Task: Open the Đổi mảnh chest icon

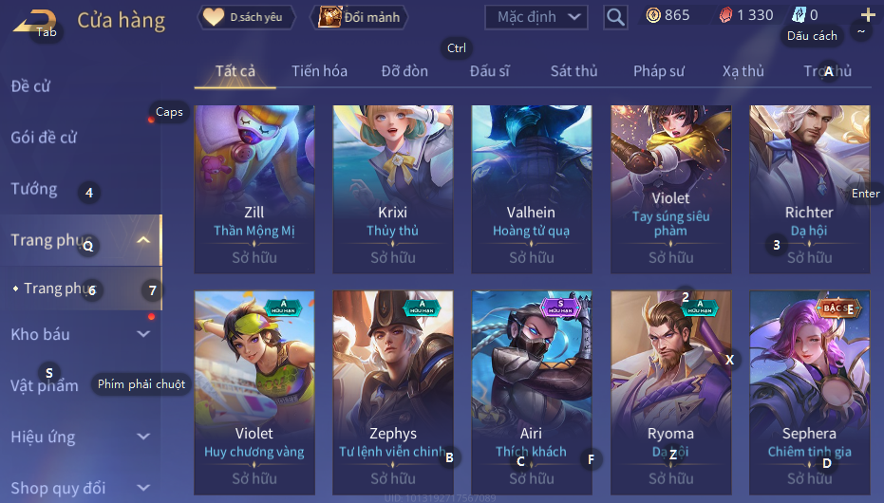Action: (329, 17)
